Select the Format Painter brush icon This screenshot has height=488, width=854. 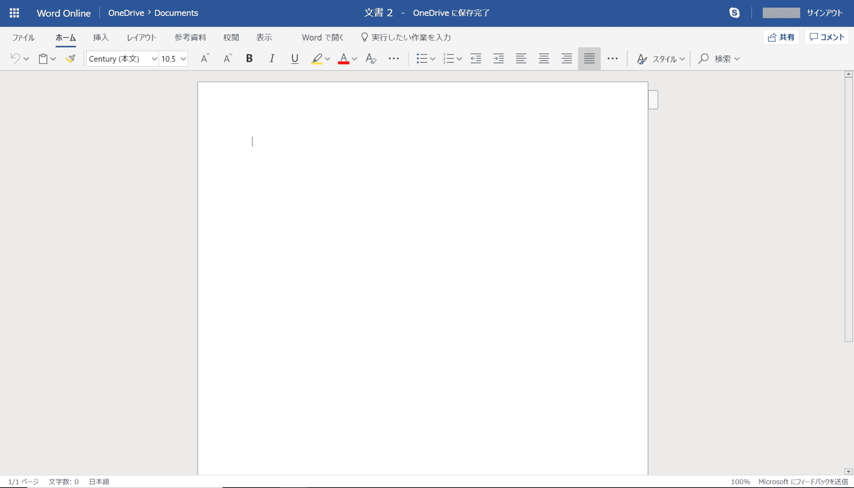pos(70,58)
